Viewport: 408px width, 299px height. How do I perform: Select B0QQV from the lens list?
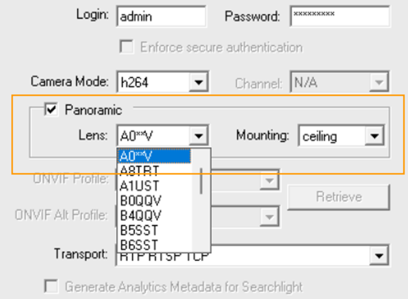[155, 201]
